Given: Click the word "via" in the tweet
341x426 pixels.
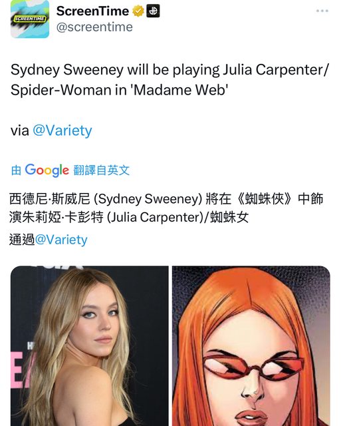Looking at the screenshot, I should tap(20, 130).
